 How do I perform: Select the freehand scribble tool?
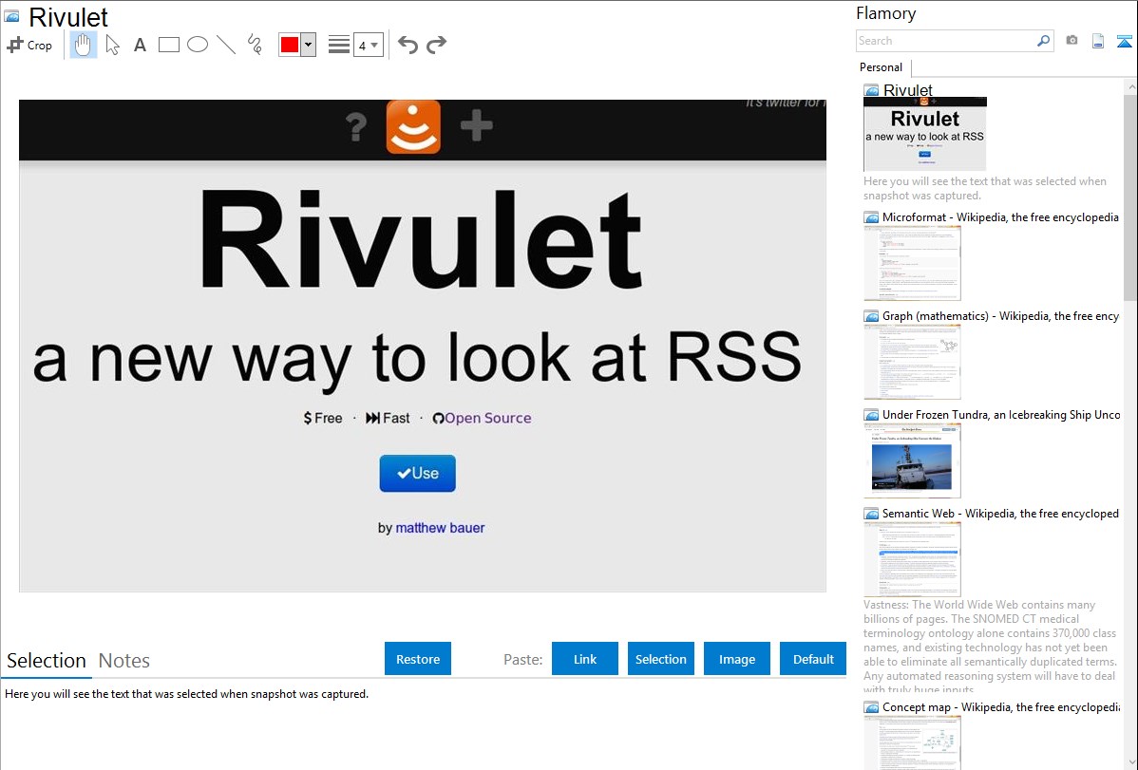pos(255,45)
